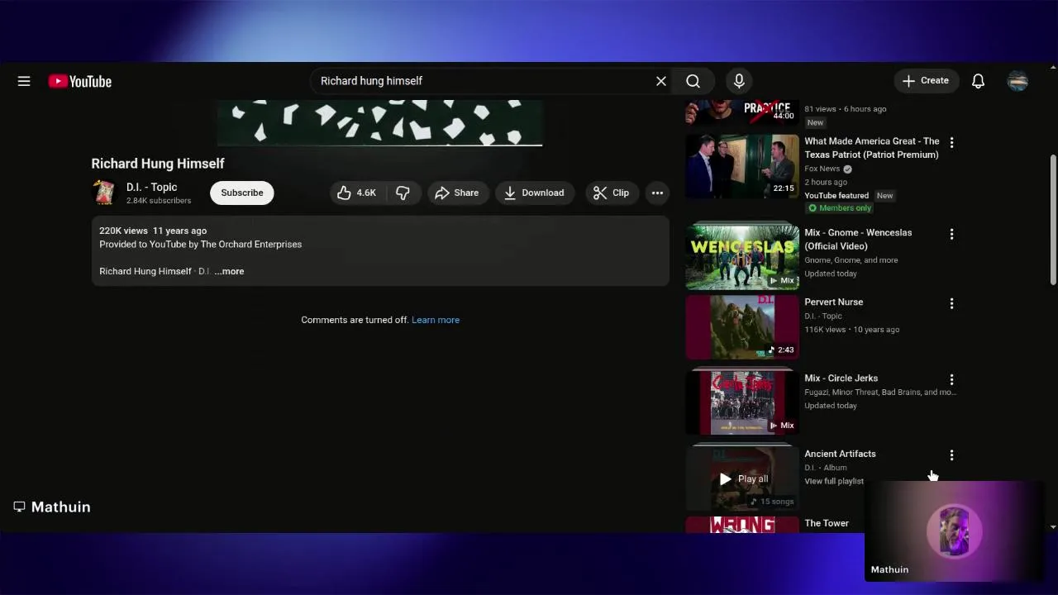Open What Made America Great title
Image resolution: width=1058 pixels, height=595 pixels.
point(872,148)
